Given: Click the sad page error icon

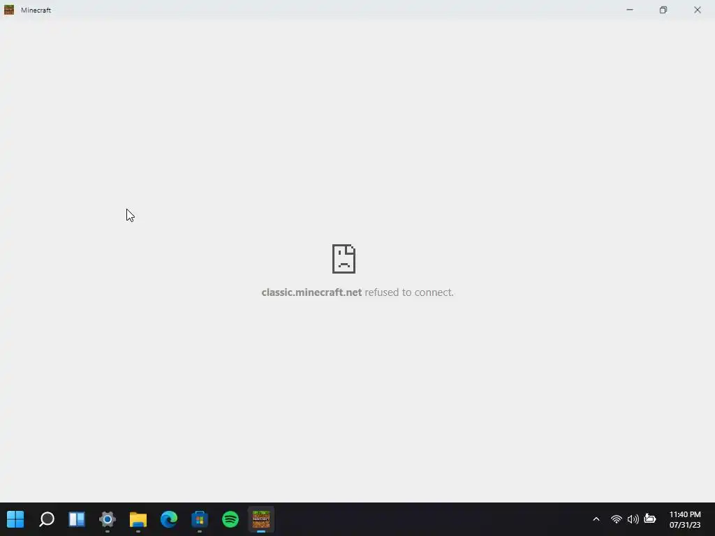Looking at the screenshot, I should pyautogui.click(x=344, y=259).
